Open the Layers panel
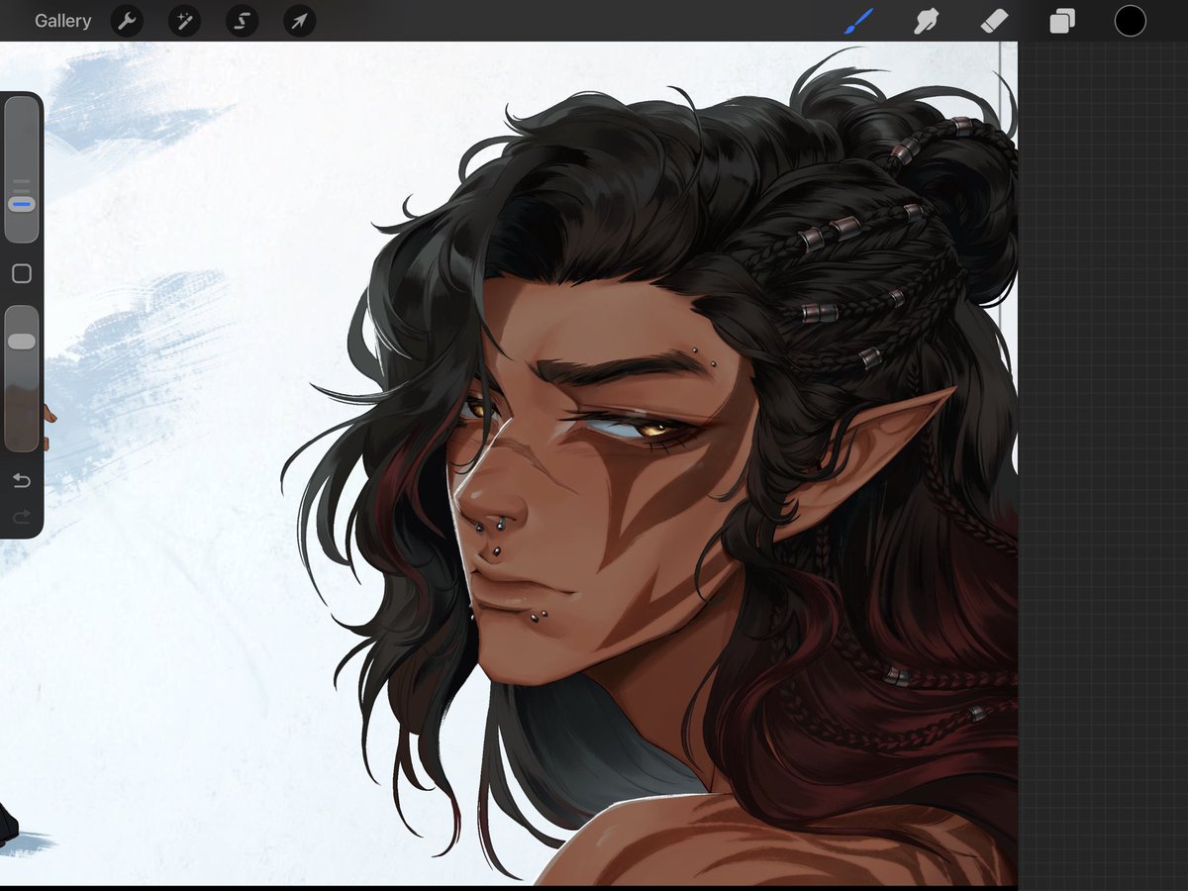1188x891 pixels. pyautogui.click(x=1062, y=21)
